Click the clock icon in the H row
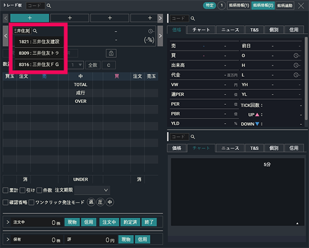Viewport: 309px width, 248px height. (x=296, y=65)
